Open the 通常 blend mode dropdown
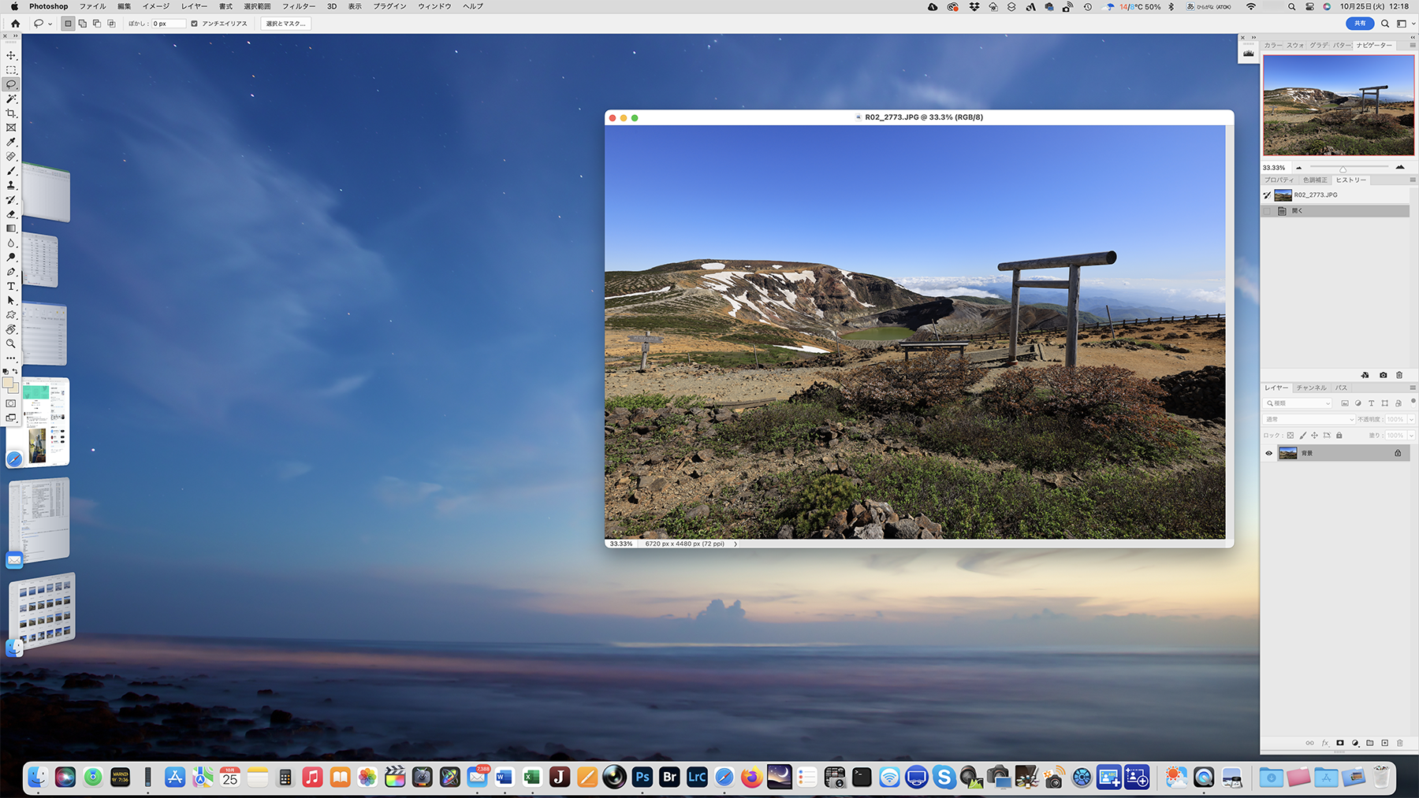 coord(1309,419)
